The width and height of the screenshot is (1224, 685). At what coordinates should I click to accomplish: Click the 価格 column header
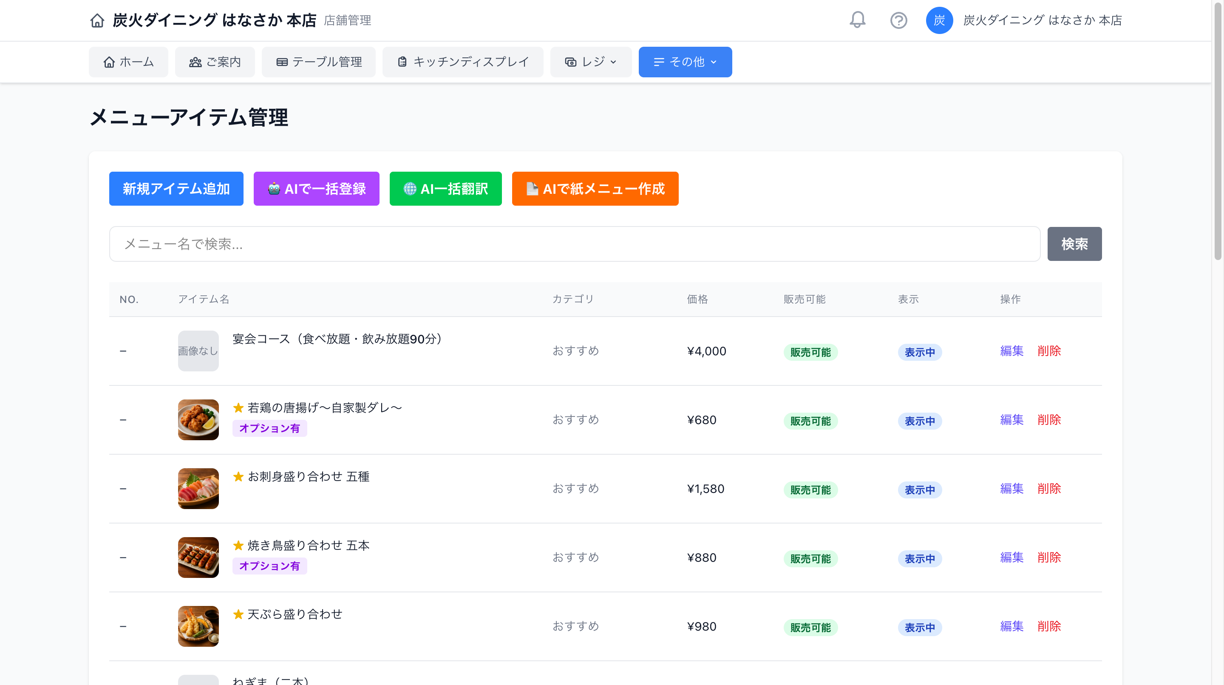click(x=697, y=299)
